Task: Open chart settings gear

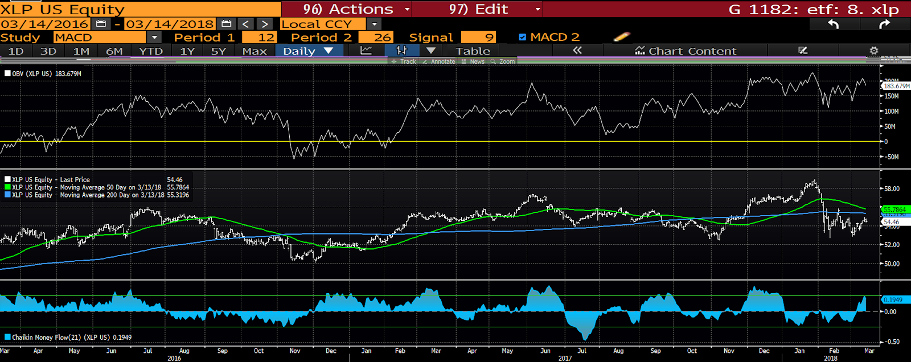Action: [x=874, y=51]
